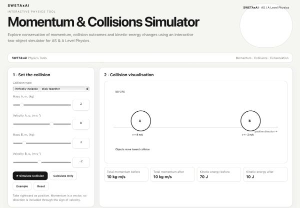
Task: Adjust the Mass B slider handle
Action: pos(24,143)
